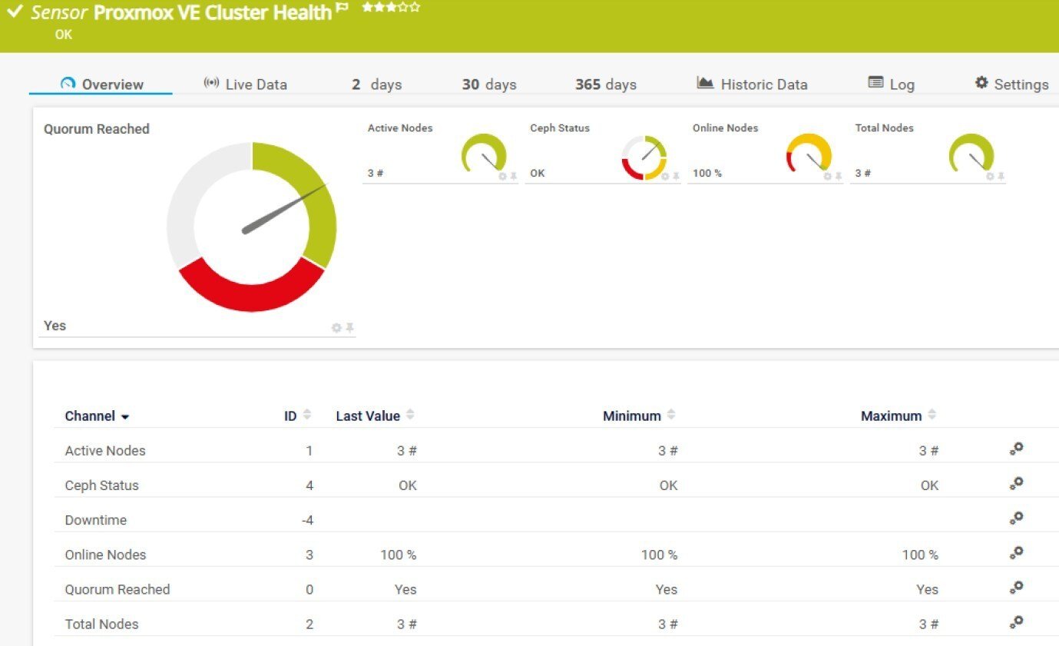Open settings gear on Quorum Reached gauge
Image resolution: width=1059 pixels, height=646 pixels.
coord(336,328)
